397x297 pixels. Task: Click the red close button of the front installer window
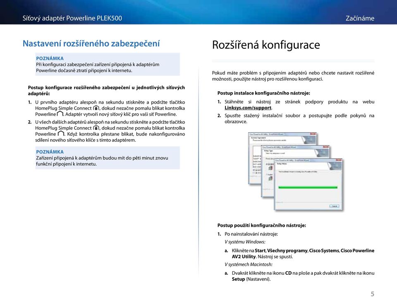click(x=339, y=160)
